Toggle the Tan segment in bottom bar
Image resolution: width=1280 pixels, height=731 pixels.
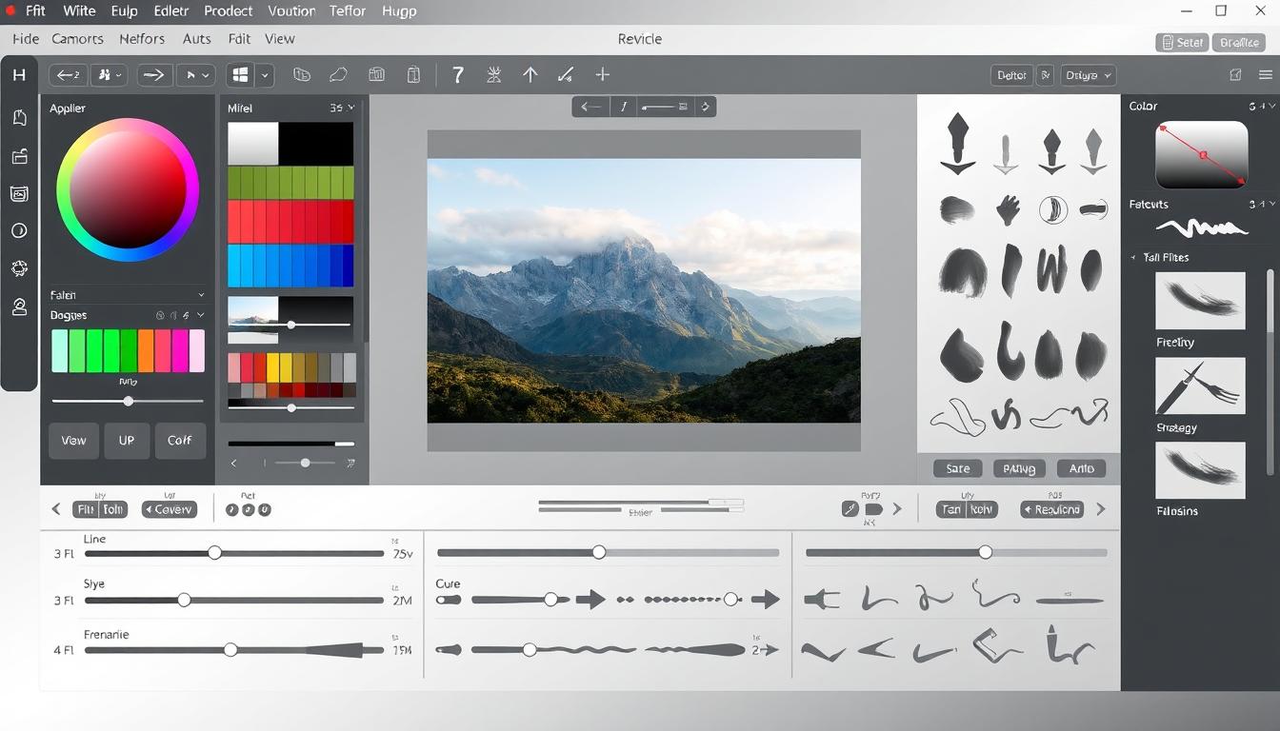(x=951, y=509)
